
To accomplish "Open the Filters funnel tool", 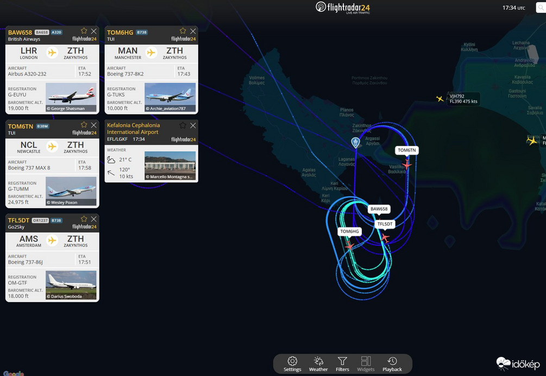I will tap(342, 364).
